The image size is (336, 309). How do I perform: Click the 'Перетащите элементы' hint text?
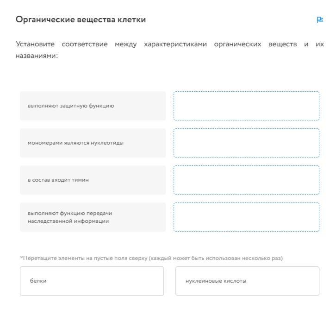point(151,258)
